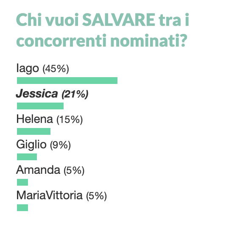251x245 pixels.
Task: Click the 21% percentage next to Jessica
Action: (x=75, y=94)
